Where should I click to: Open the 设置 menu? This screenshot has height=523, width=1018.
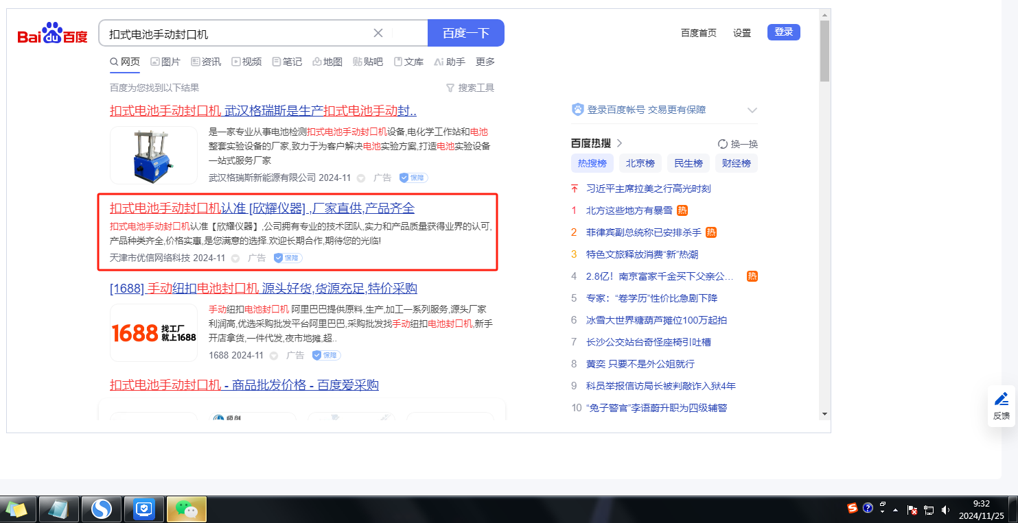tap(742, 33)
